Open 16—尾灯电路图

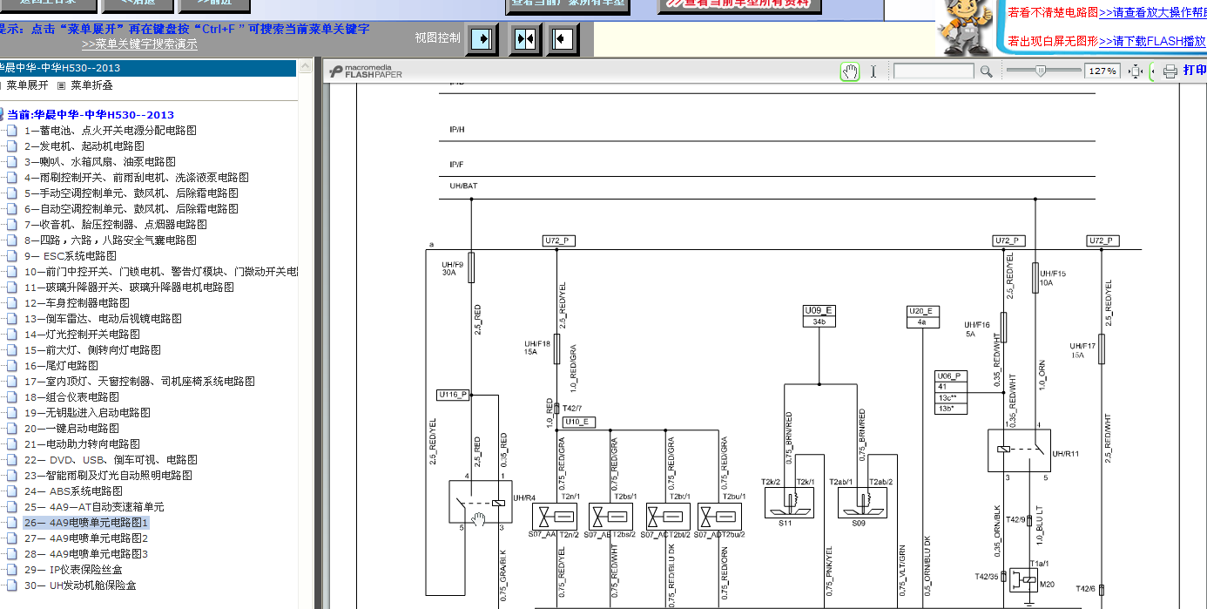tap(61, 366)
